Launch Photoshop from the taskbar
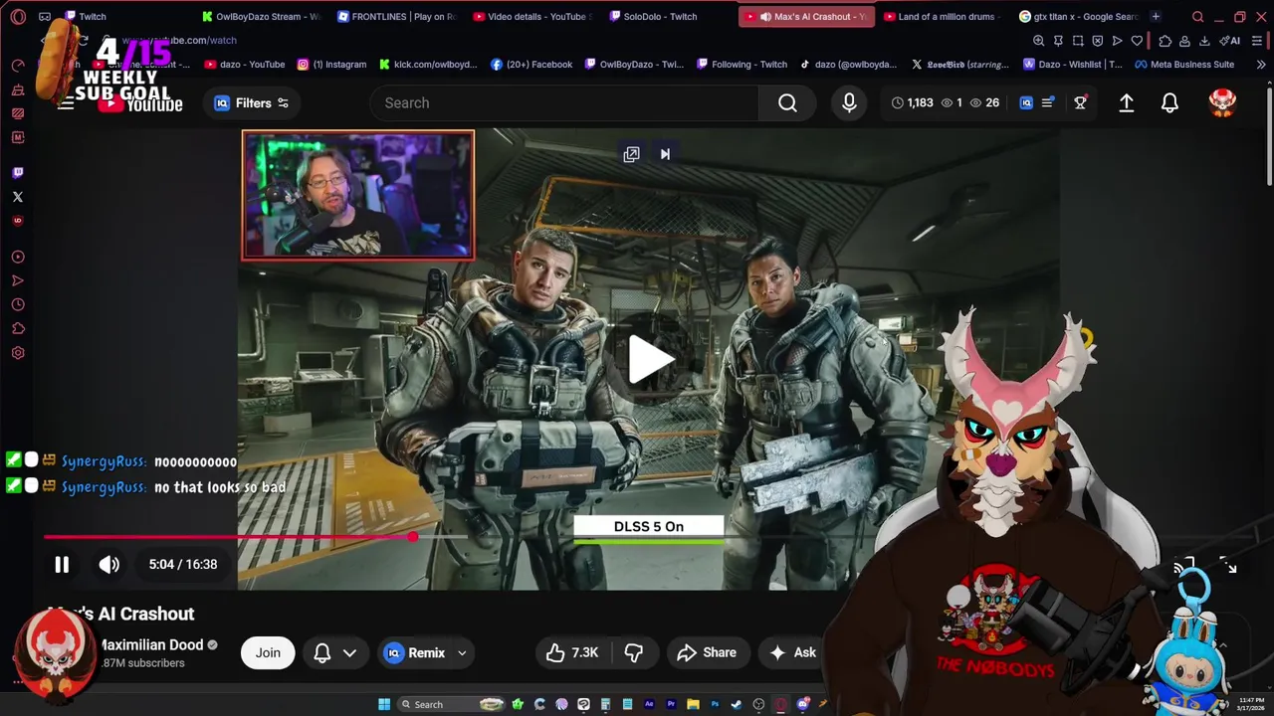The height and width of the screenshot is (716, 1274). [715, 704]
